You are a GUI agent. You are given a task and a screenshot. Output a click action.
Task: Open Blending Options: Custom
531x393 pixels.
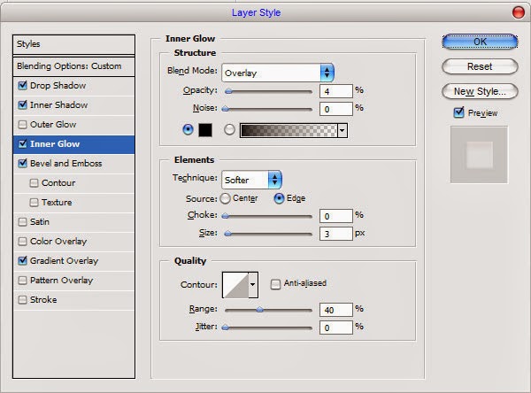73,66
